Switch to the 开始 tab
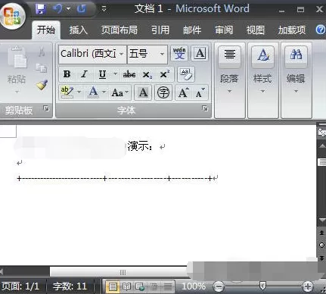The image size is (326, 294). pyautogui.click(x=46, y=30)
